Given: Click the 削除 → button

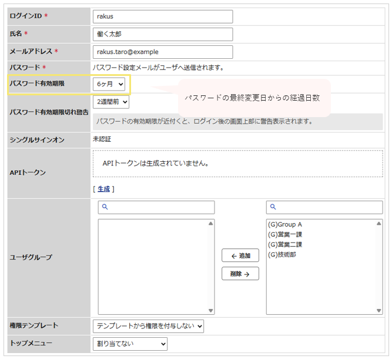Looking at the screenshot, I should pos(240,274).
